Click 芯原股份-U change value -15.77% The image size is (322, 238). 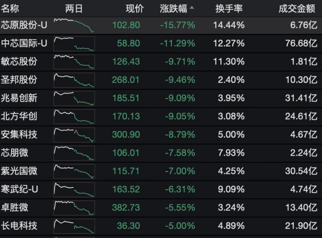[178, 25]
